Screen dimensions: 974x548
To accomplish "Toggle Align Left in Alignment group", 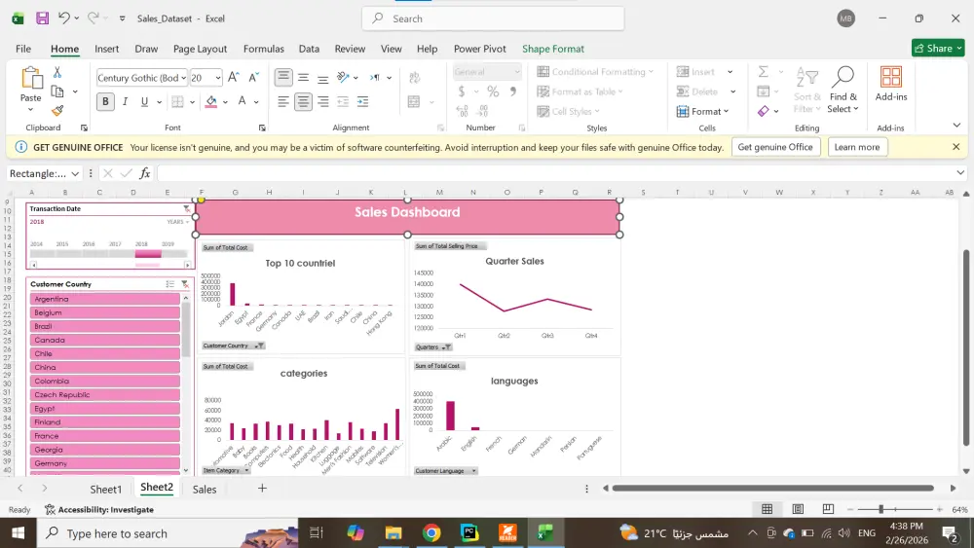I will (x=283, y=101).
